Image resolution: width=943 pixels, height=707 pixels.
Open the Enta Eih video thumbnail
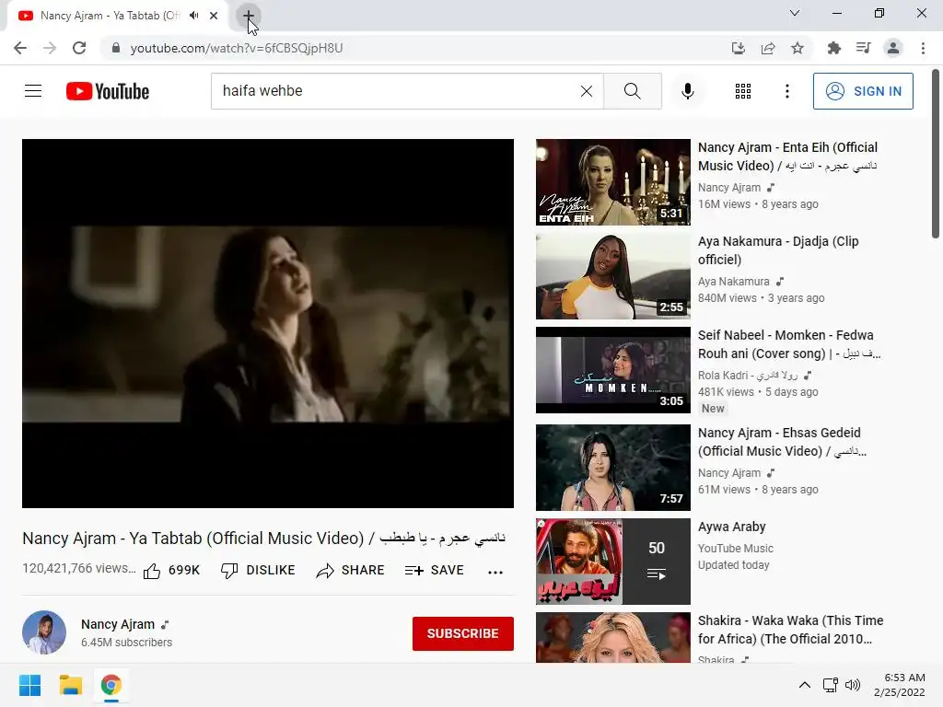[x=612, y=182]
